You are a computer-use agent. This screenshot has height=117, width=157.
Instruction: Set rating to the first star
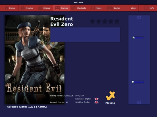point(92,21)
